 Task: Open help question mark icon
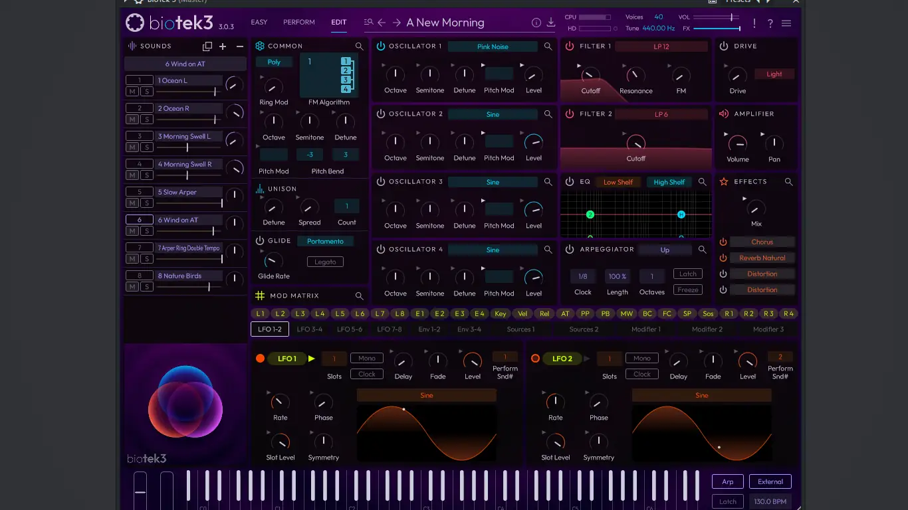[x=770, y=23]
